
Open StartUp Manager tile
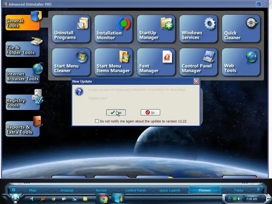click(x=156, y=29)
